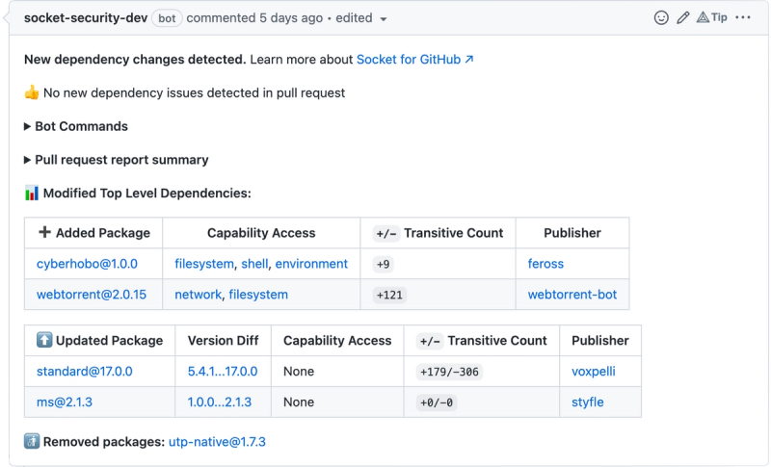The image size is (771, 467).
Task: Open the voxpelli publisher link
Action: point(594,372)
